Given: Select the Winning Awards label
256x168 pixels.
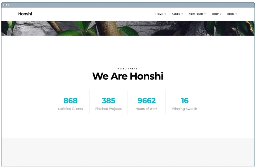Looking at the screenshot, I should pyautogui.click(x=185, y=109).
